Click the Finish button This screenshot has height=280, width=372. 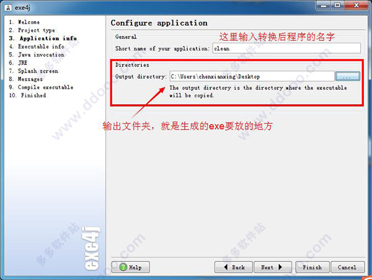click(312, 267)
